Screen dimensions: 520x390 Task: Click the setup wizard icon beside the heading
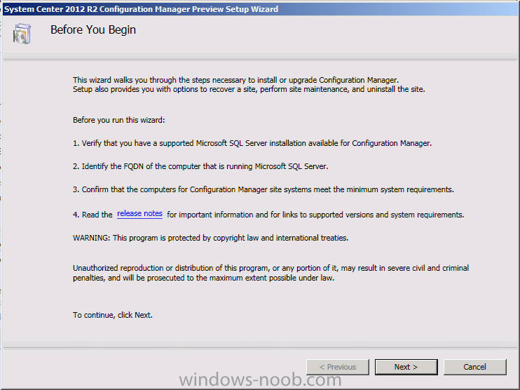tap(22, 34)
